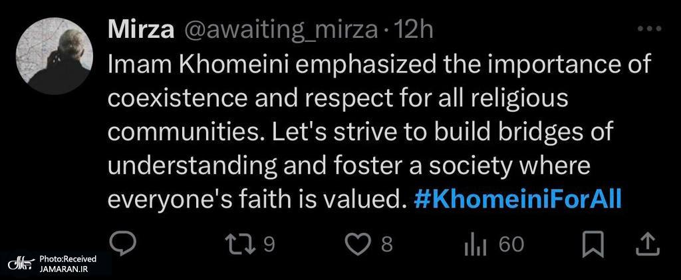Click the JAMARAN.IR watermark text
This screenshot has height=280, width=681.
(65, 268)
